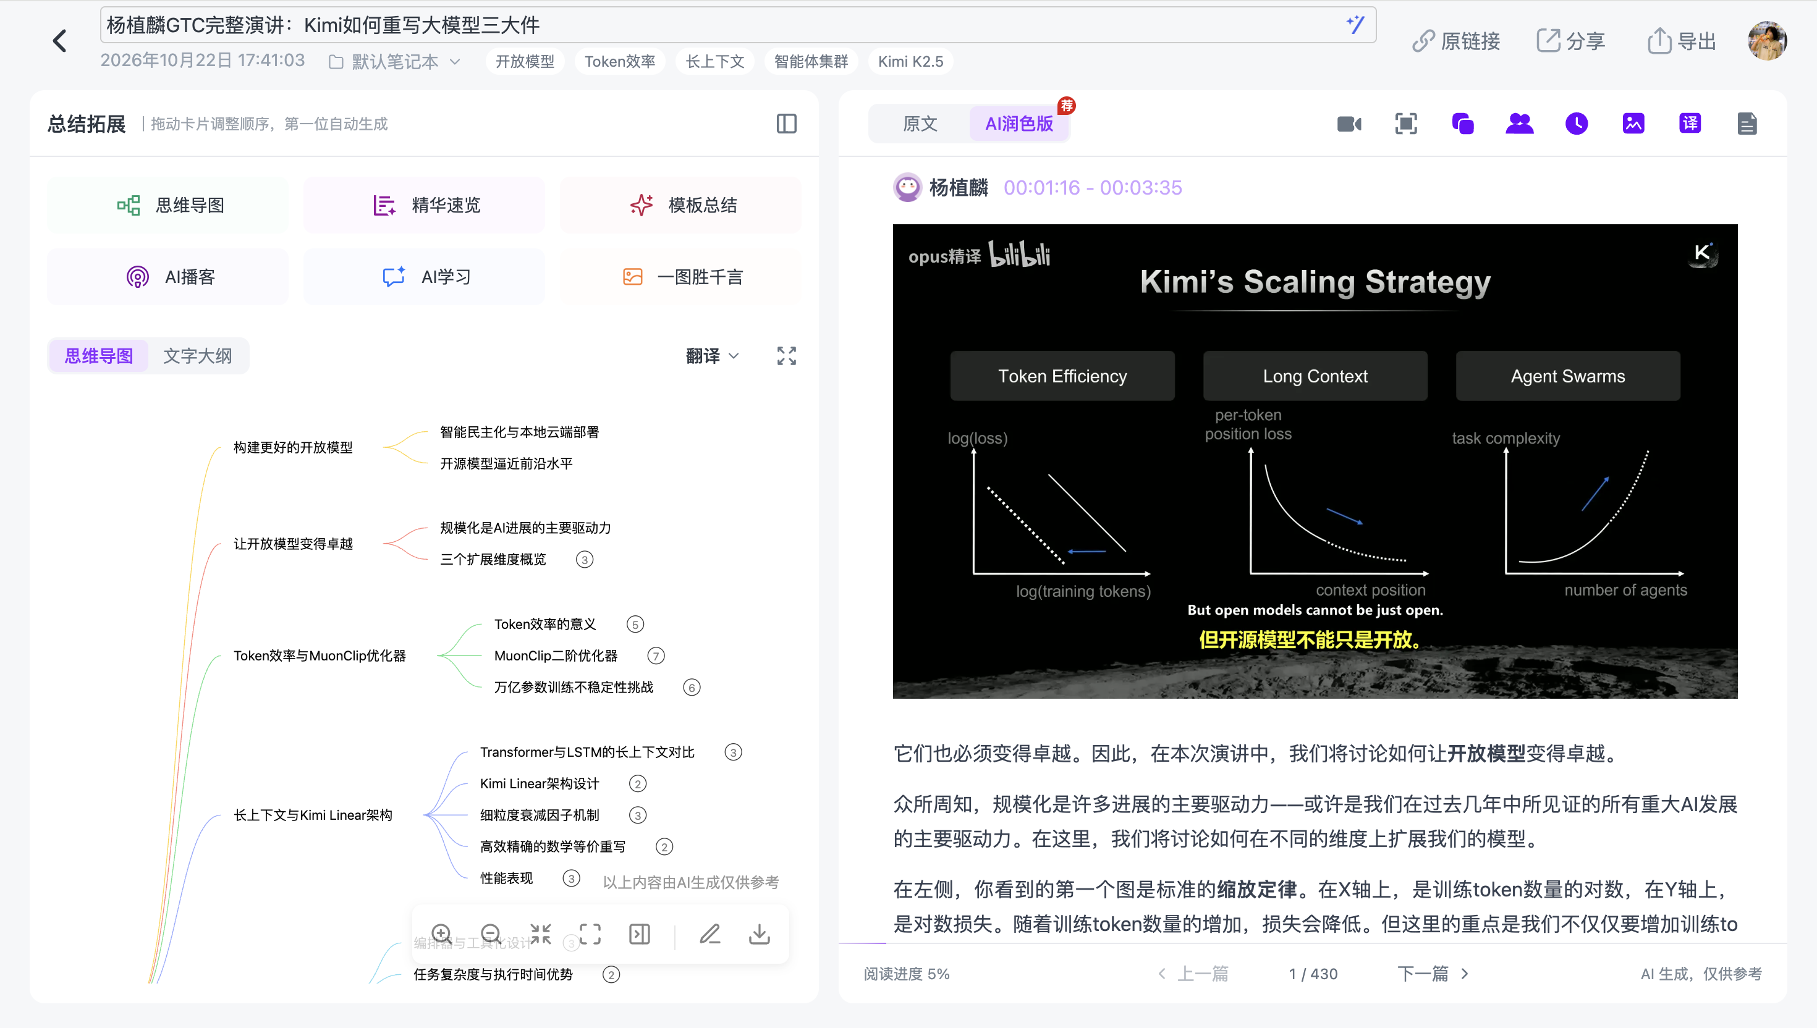Screen dimensions: 1817x1028
Task: Click the collapse-arrows icon in mind map toolbar
Action: click(x=540, y=934)
